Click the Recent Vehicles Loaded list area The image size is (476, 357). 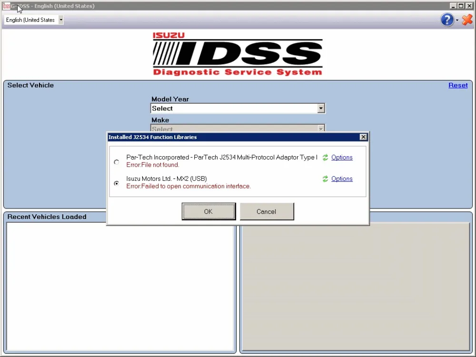click(120, 286)
